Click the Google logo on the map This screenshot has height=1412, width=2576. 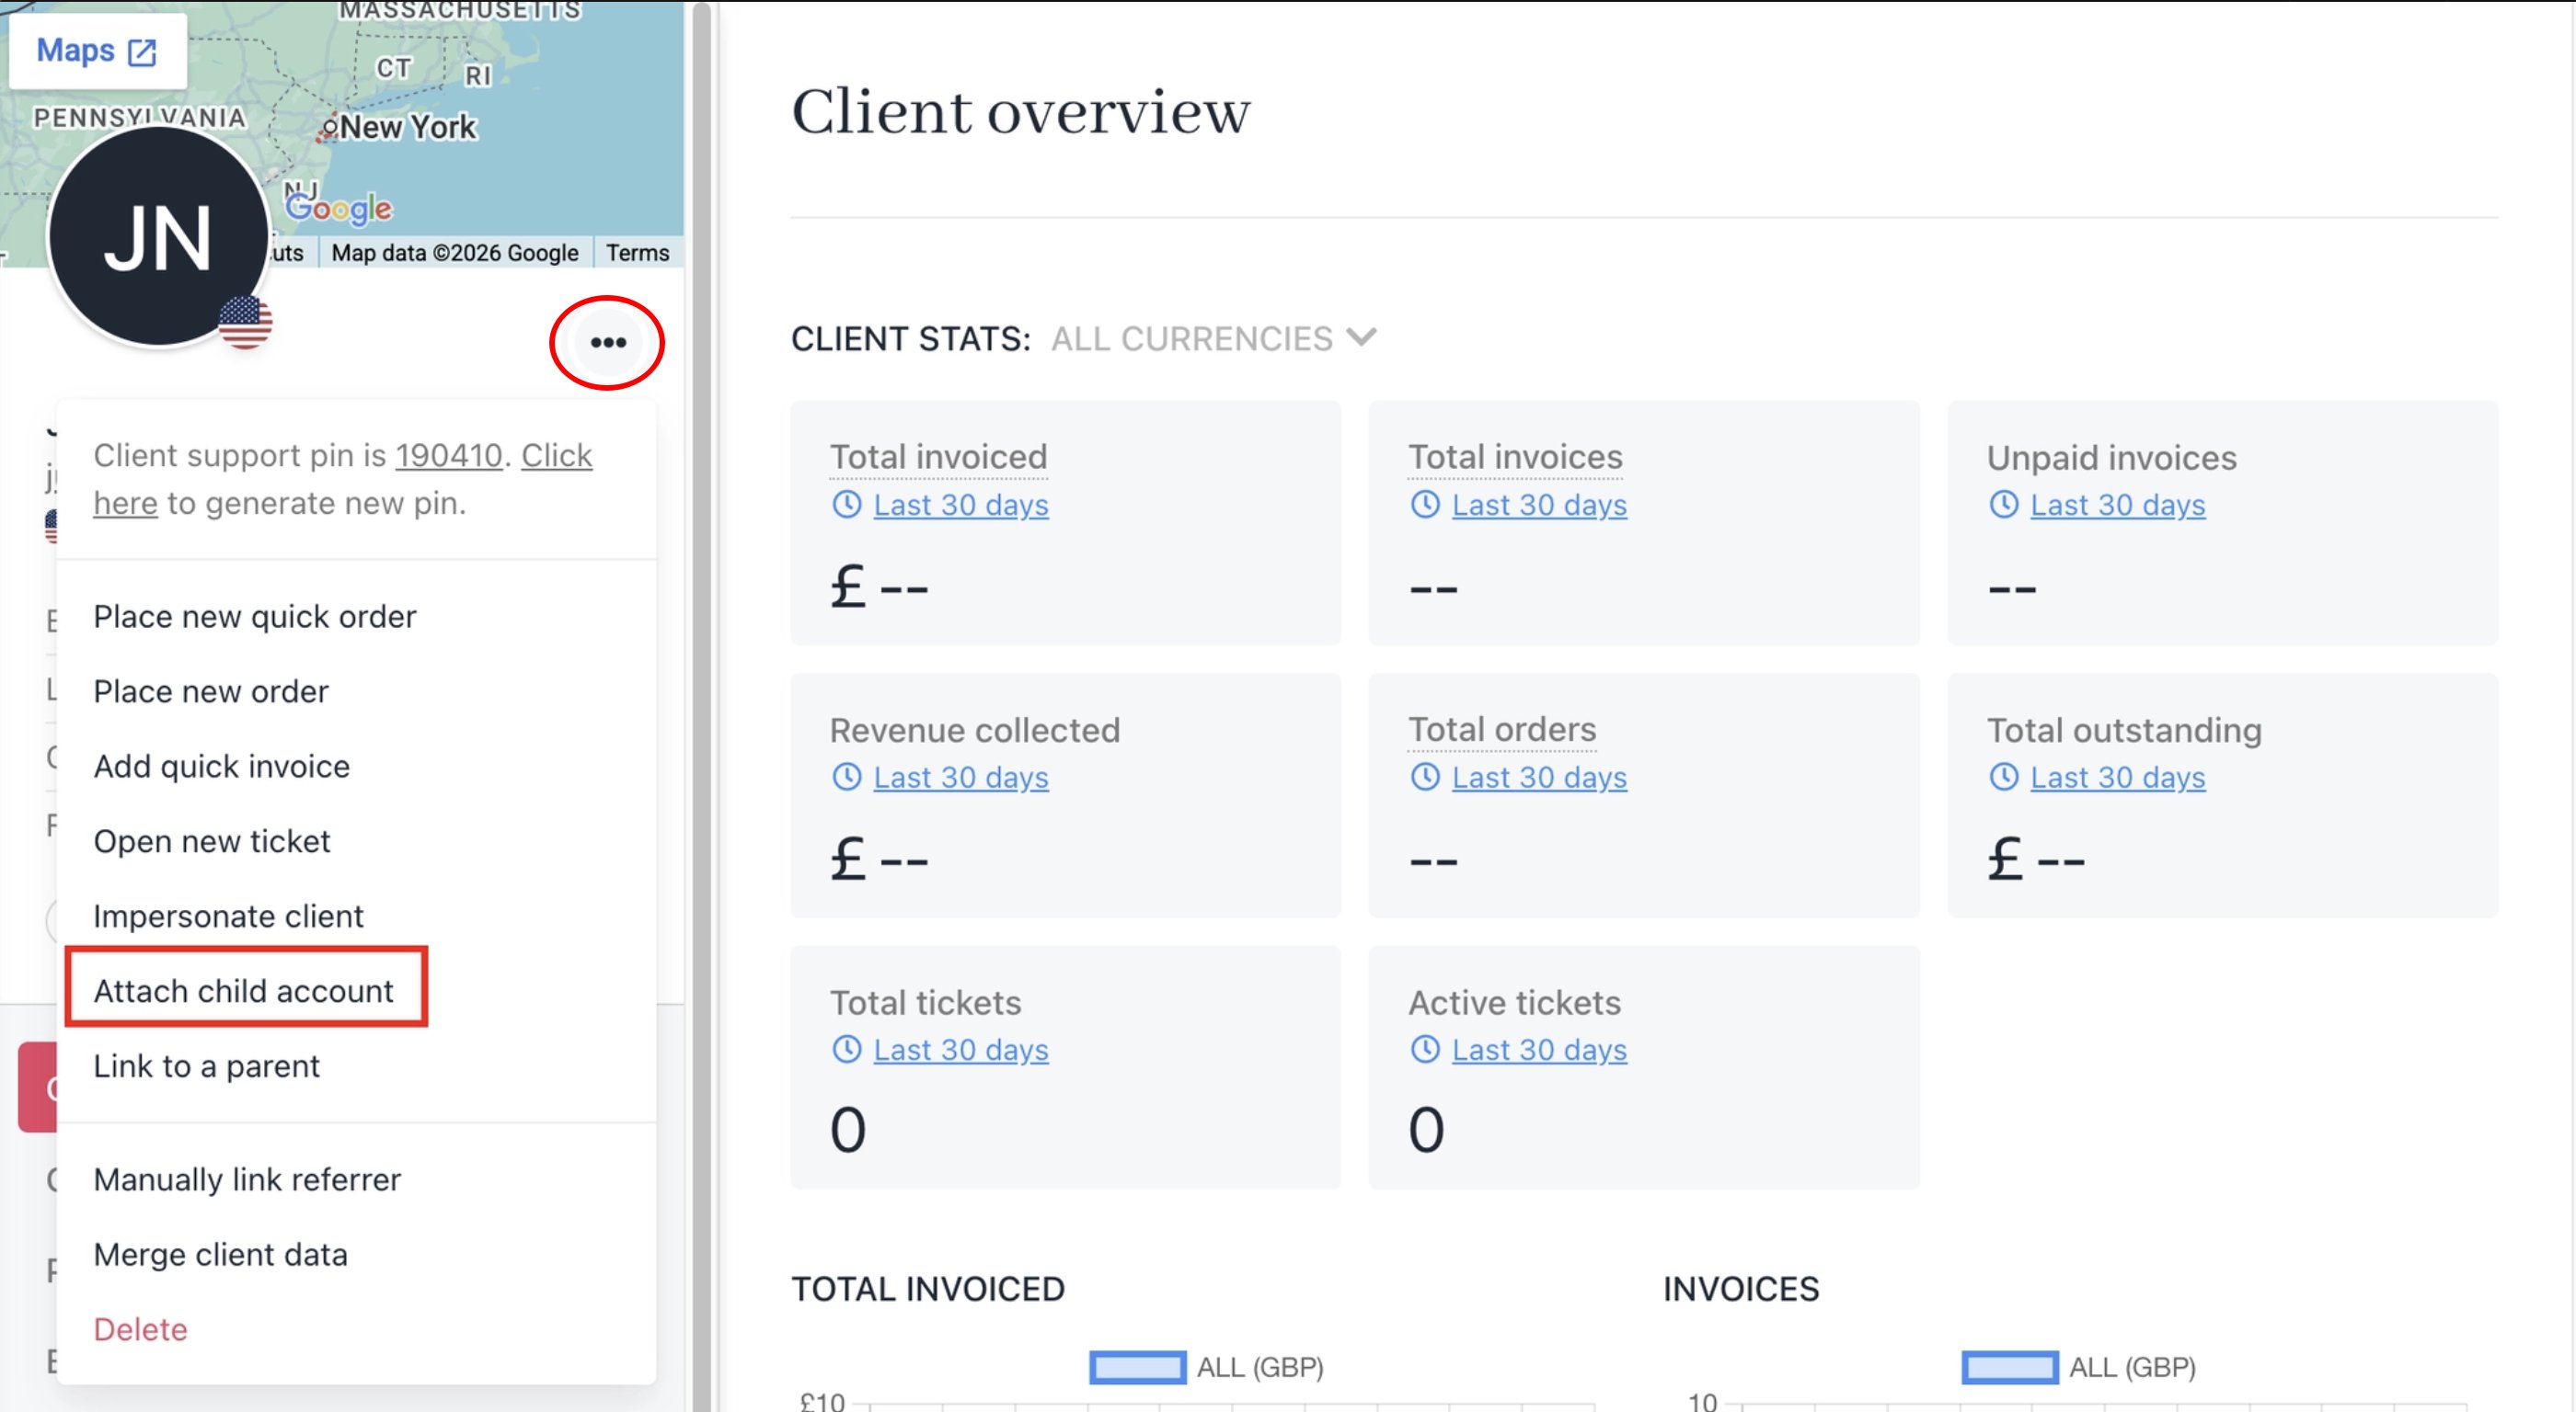click(x=338, y=208)
